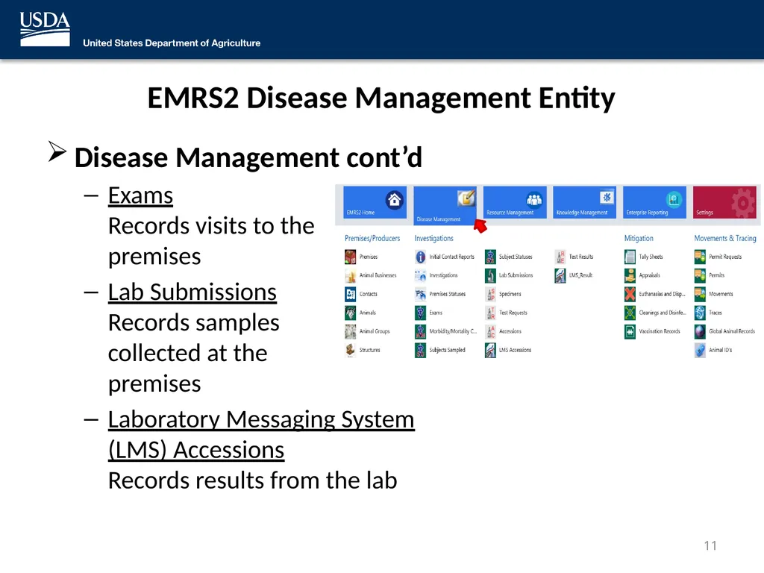Click the Animal ID's link
The image size is (764, 573).
pos(720,350)
